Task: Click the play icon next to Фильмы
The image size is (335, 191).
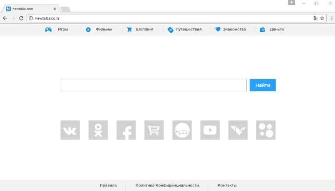Action: point(88,30)
